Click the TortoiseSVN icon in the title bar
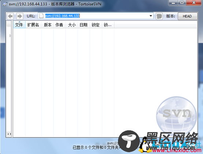Viewport: 203px width, 154px height. [5, 4]
